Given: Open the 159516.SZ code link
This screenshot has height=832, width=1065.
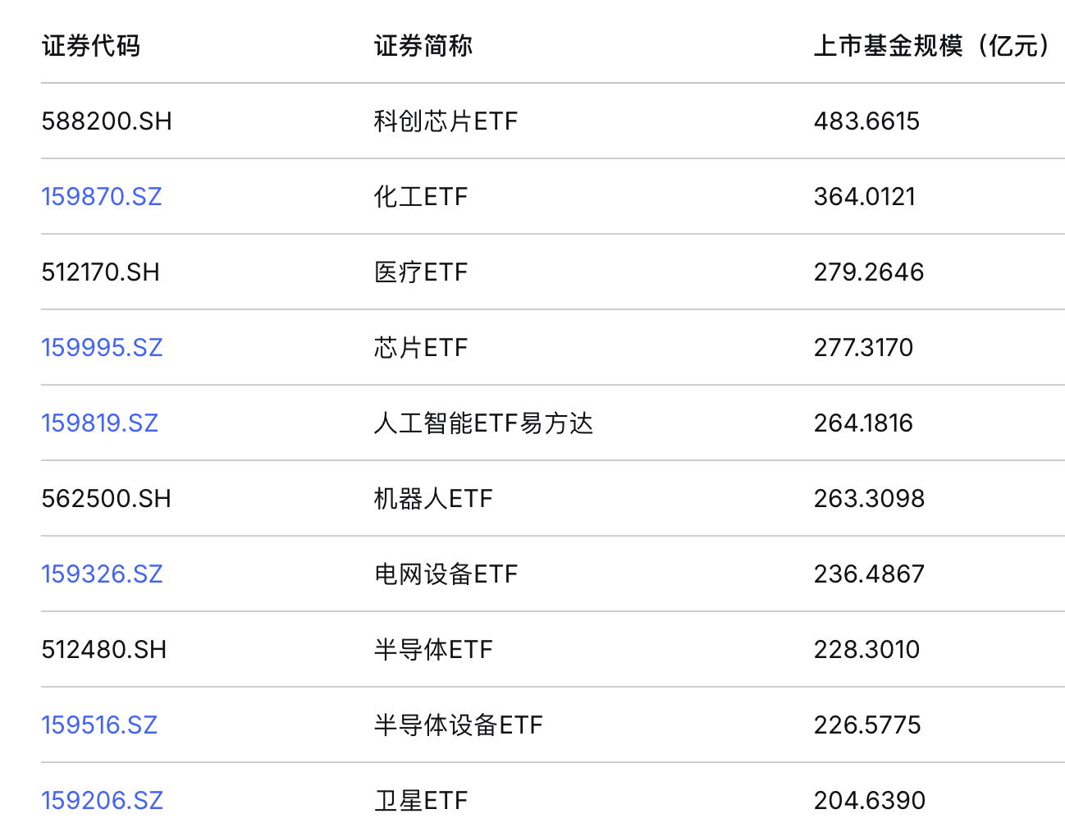Looking at the screenshot, I should coord(99,725).
